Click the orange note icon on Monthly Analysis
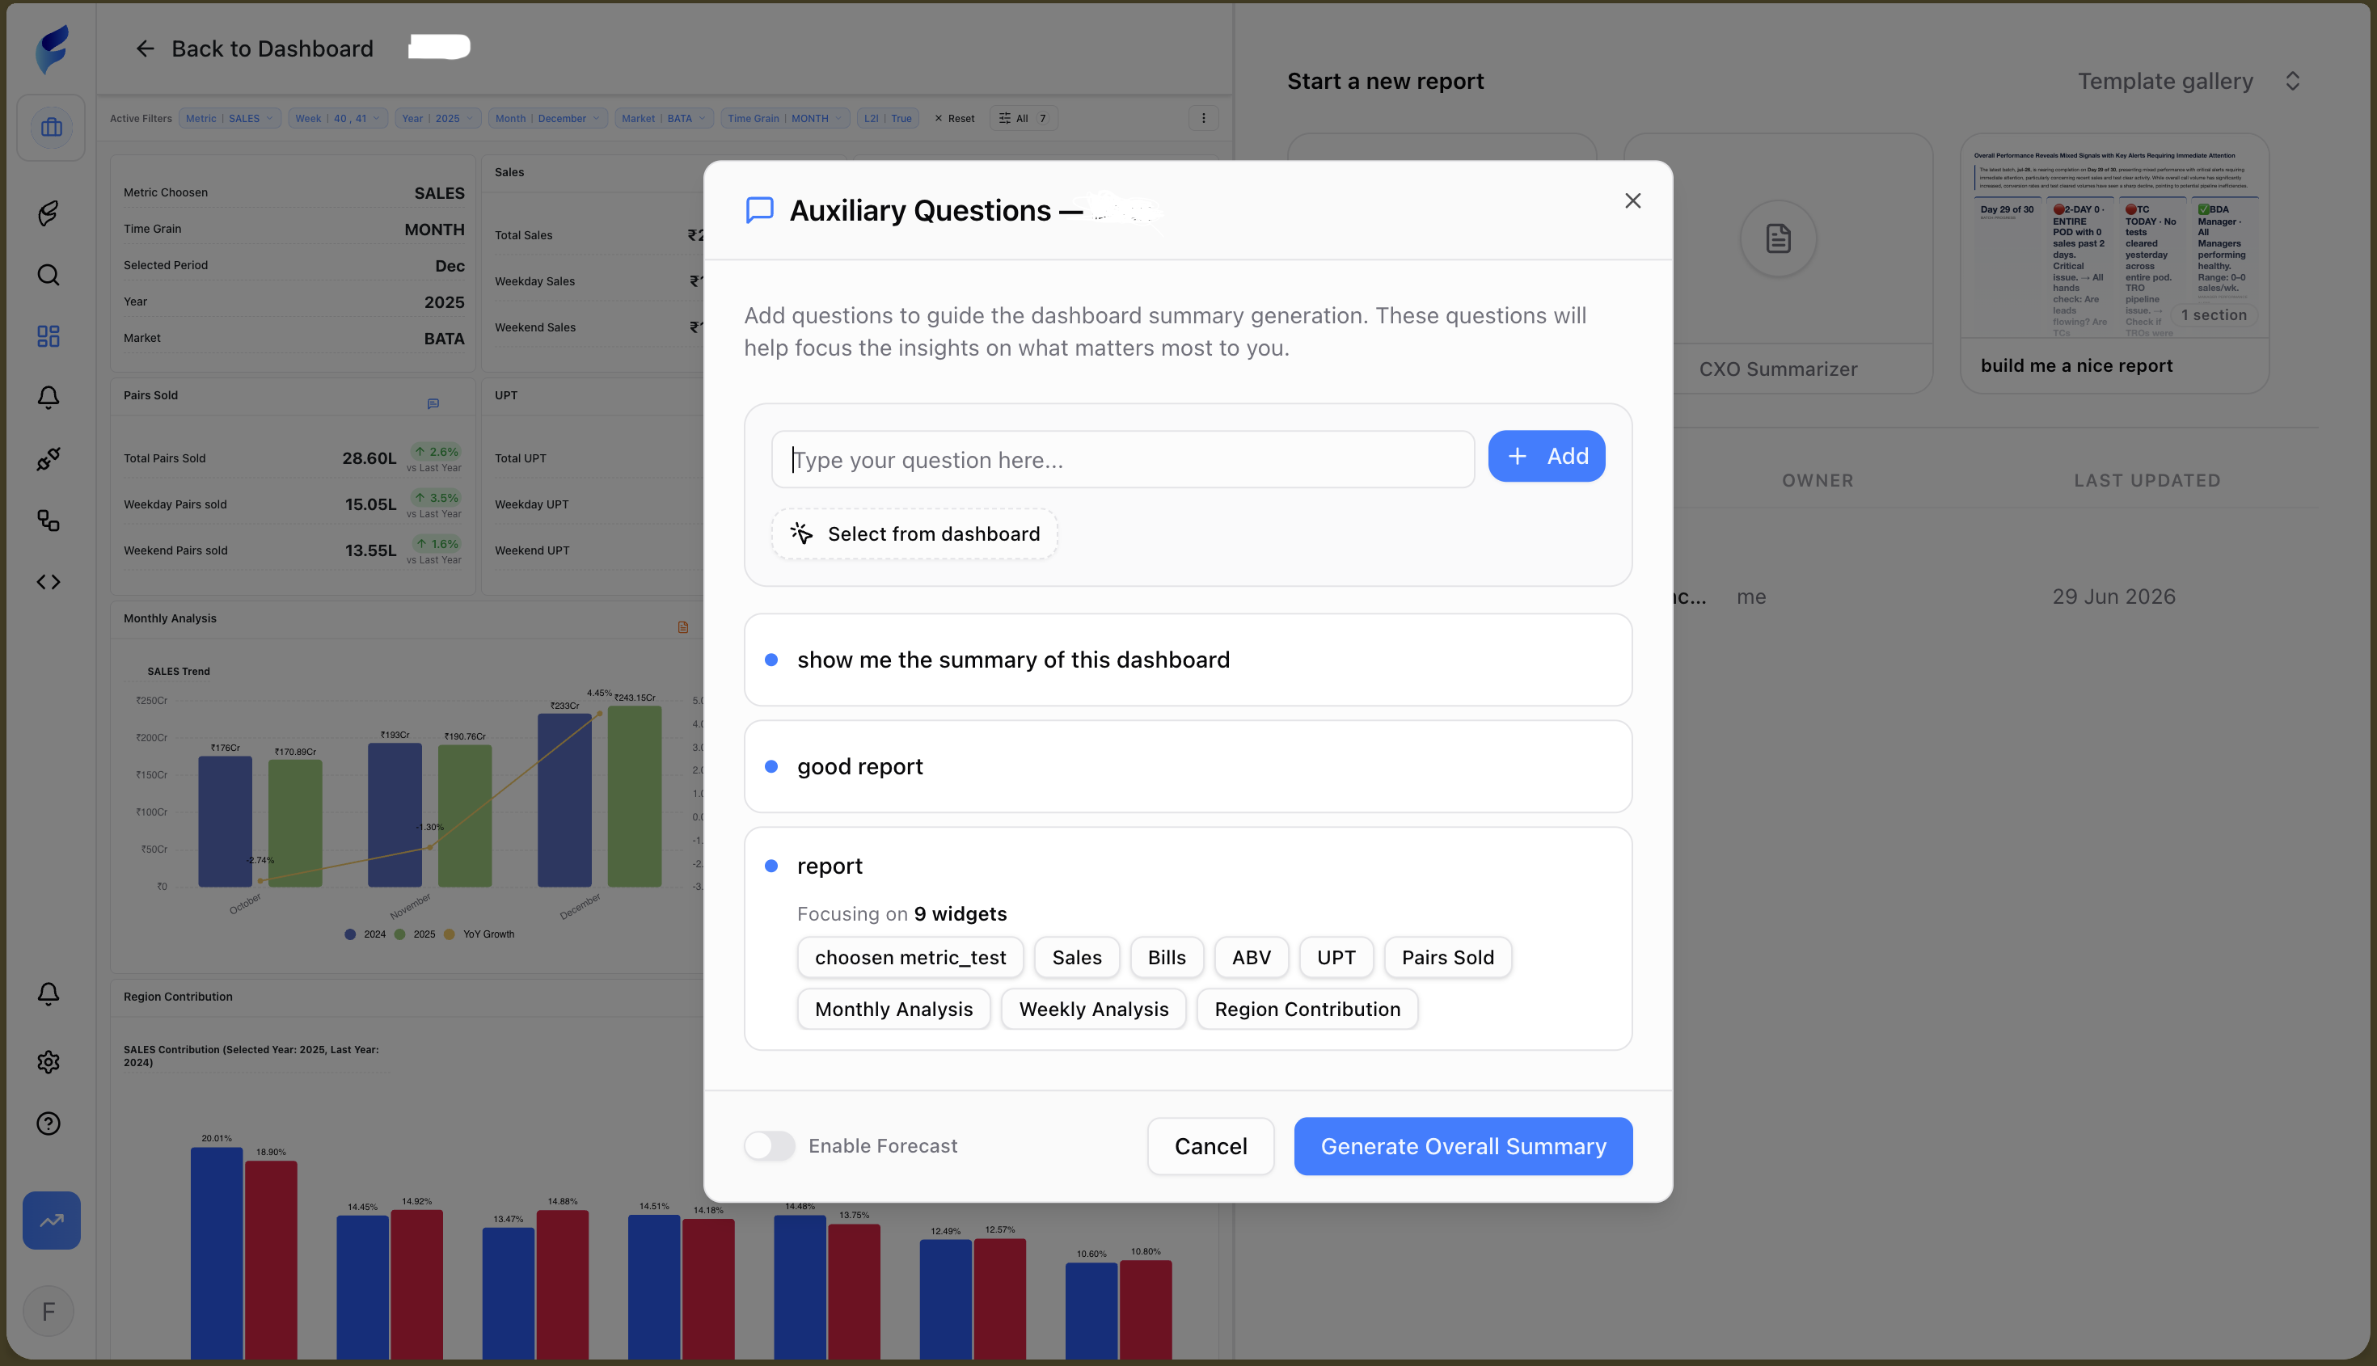The image size is (2377, 1366). (683, 626)
